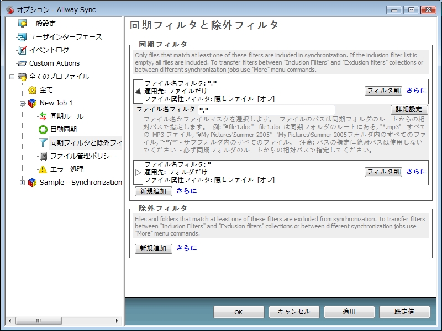The image size is (442, 331).
Task: Click the イベントログ notepad icon
Action: coord(22,50)
